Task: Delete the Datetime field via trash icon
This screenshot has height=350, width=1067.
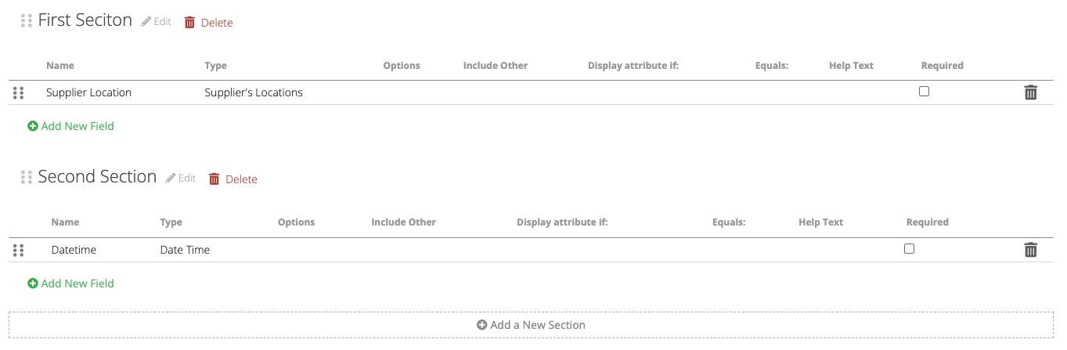Action: click(x=1030, y=250)
